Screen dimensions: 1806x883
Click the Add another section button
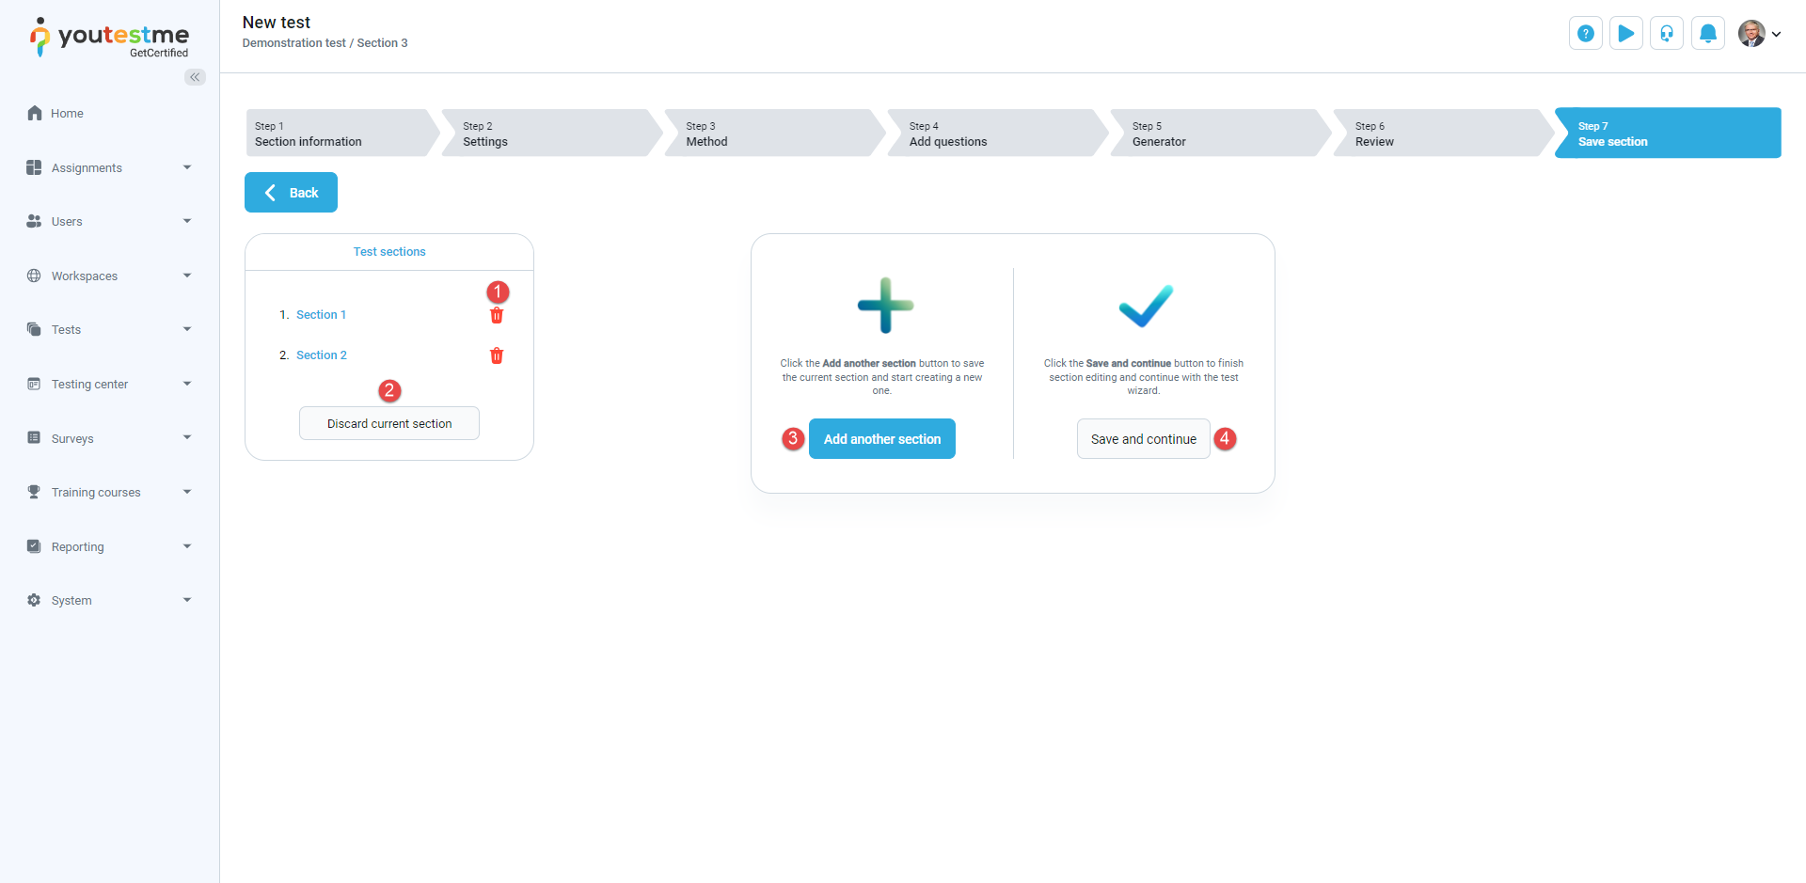(x=882, y=439)
